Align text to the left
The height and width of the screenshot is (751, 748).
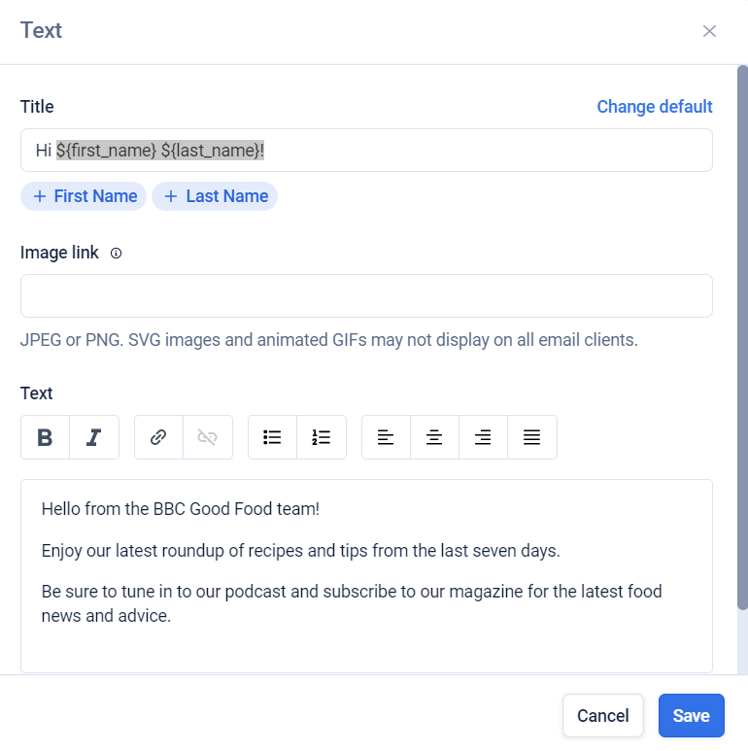(x=386, y=437)
